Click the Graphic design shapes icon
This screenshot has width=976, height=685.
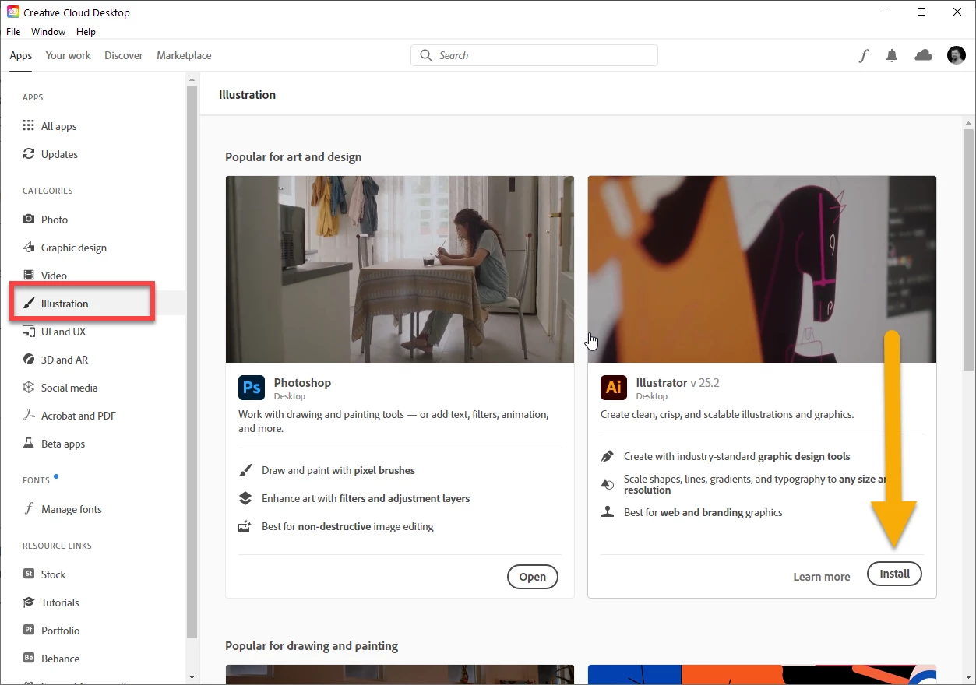click(x=29, y=248)
